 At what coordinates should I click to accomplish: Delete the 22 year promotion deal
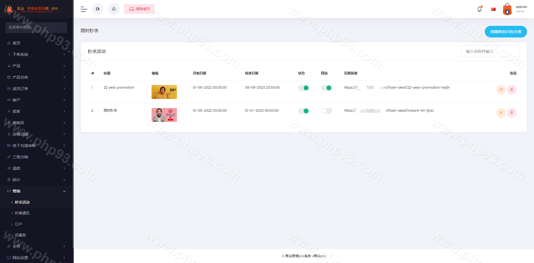pos(511,90)
